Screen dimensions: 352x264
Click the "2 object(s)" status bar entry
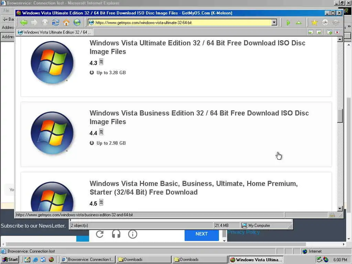[141, 225]
